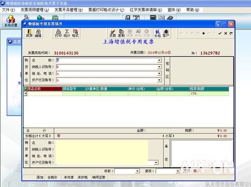Expand the buyer 名称 dropdown
Viewport: 251px width, 187px height.
pyautogui.click(x=159, y=60)
